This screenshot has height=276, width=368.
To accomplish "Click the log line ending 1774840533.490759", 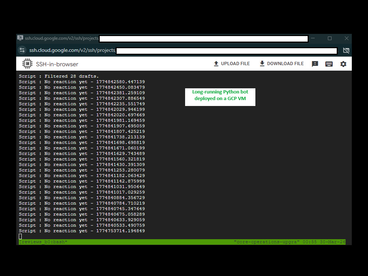I will click(x=82, y=225).
